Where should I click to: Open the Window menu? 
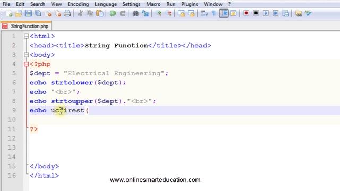pyautogui.click(x=213, y=4)
